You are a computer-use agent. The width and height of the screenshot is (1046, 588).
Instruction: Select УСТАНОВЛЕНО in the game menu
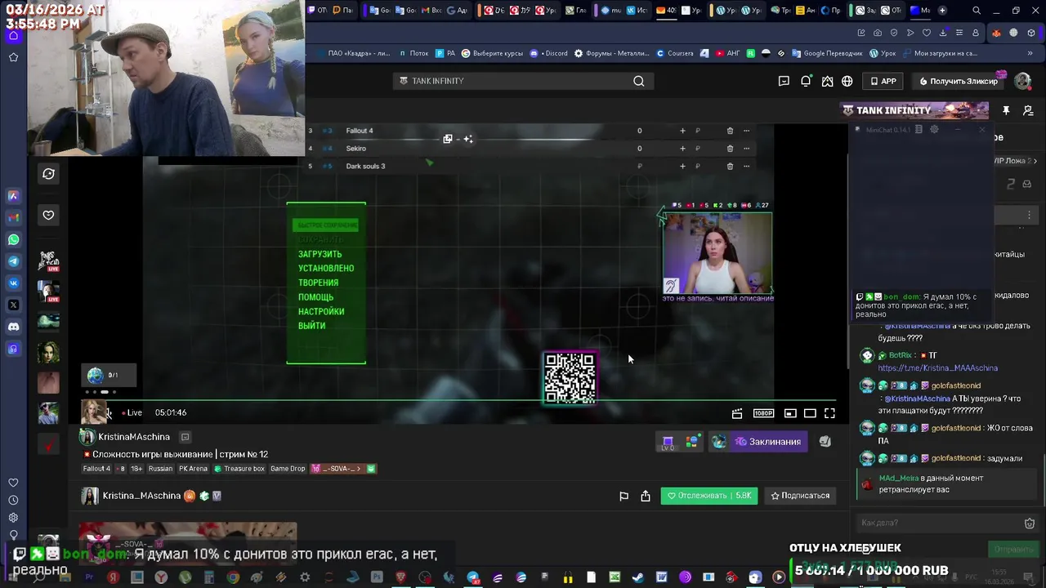coord(326,268)
